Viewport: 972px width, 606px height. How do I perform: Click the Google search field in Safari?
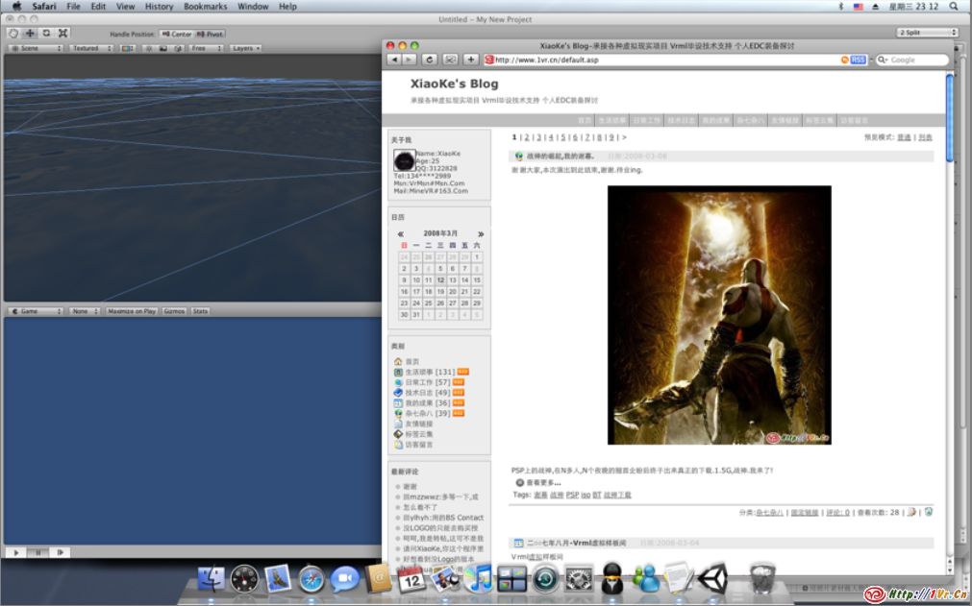click(x=915, y=60)
